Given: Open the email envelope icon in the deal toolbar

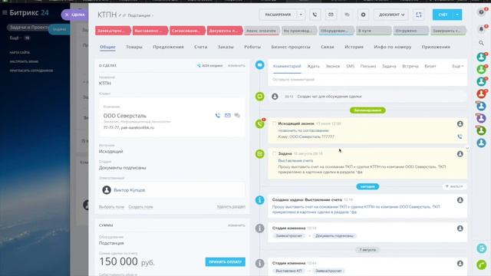Looking at the screenshot, I should point(331,15).
